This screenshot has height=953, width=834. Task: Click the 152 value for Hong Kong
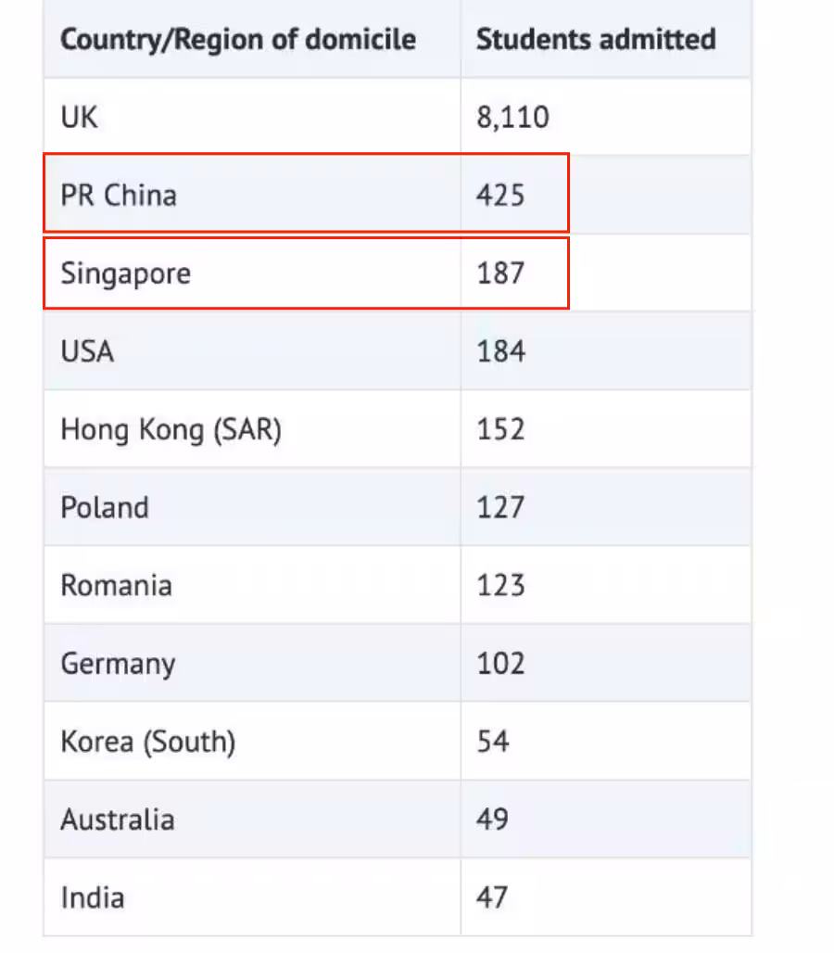coord(499,429)
